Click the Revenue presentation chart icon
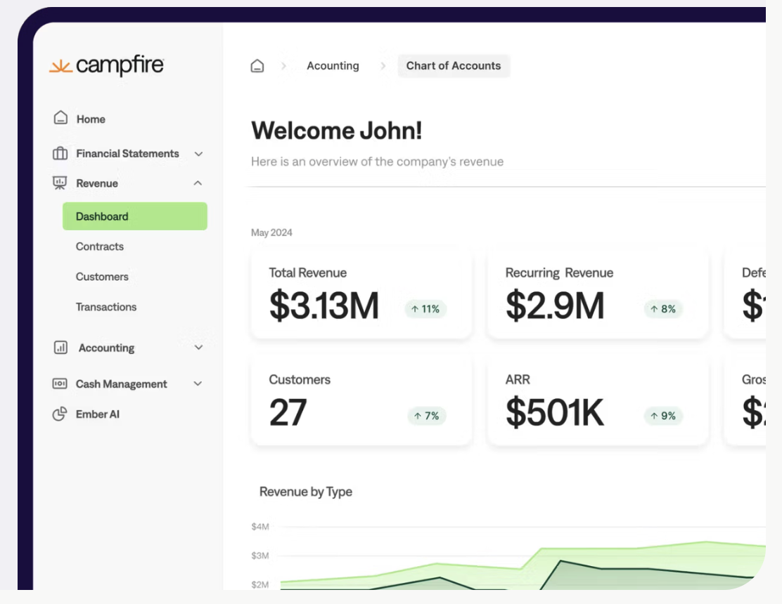 [60, 183]
